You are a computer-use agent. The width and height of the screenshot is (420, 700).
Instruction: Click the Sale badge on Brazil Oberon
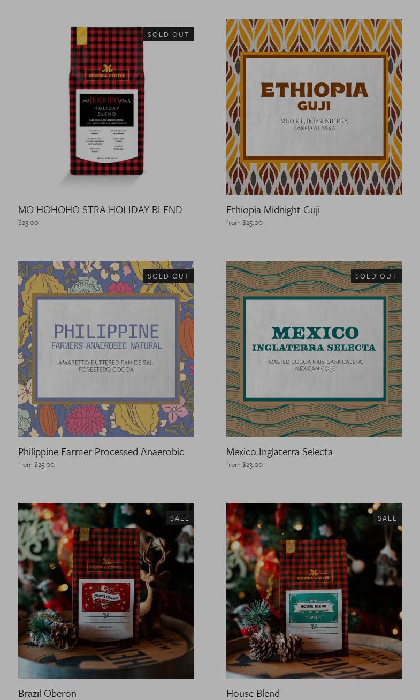180,518
